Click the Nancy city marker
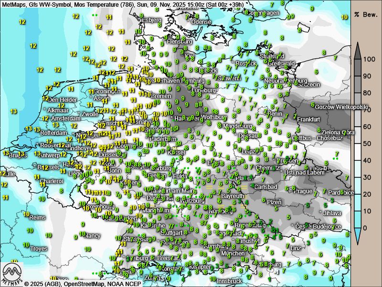 pos(83,234)
